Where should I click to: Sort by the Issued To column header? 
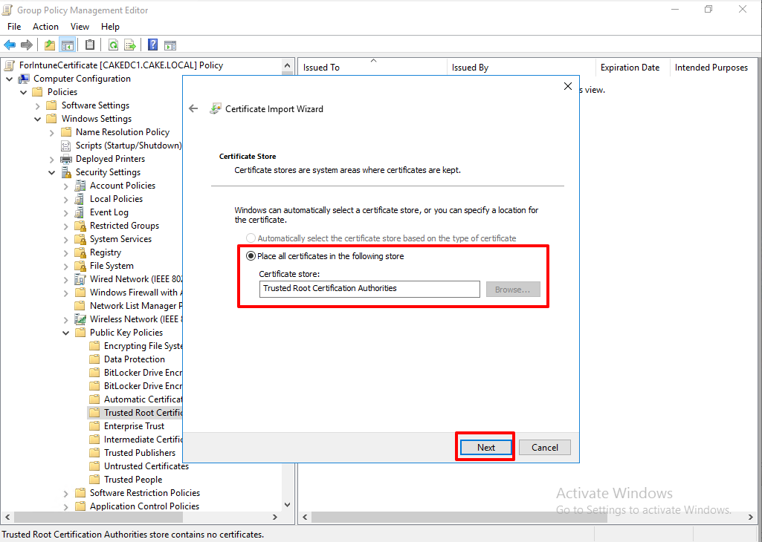(x=372, y=68)
